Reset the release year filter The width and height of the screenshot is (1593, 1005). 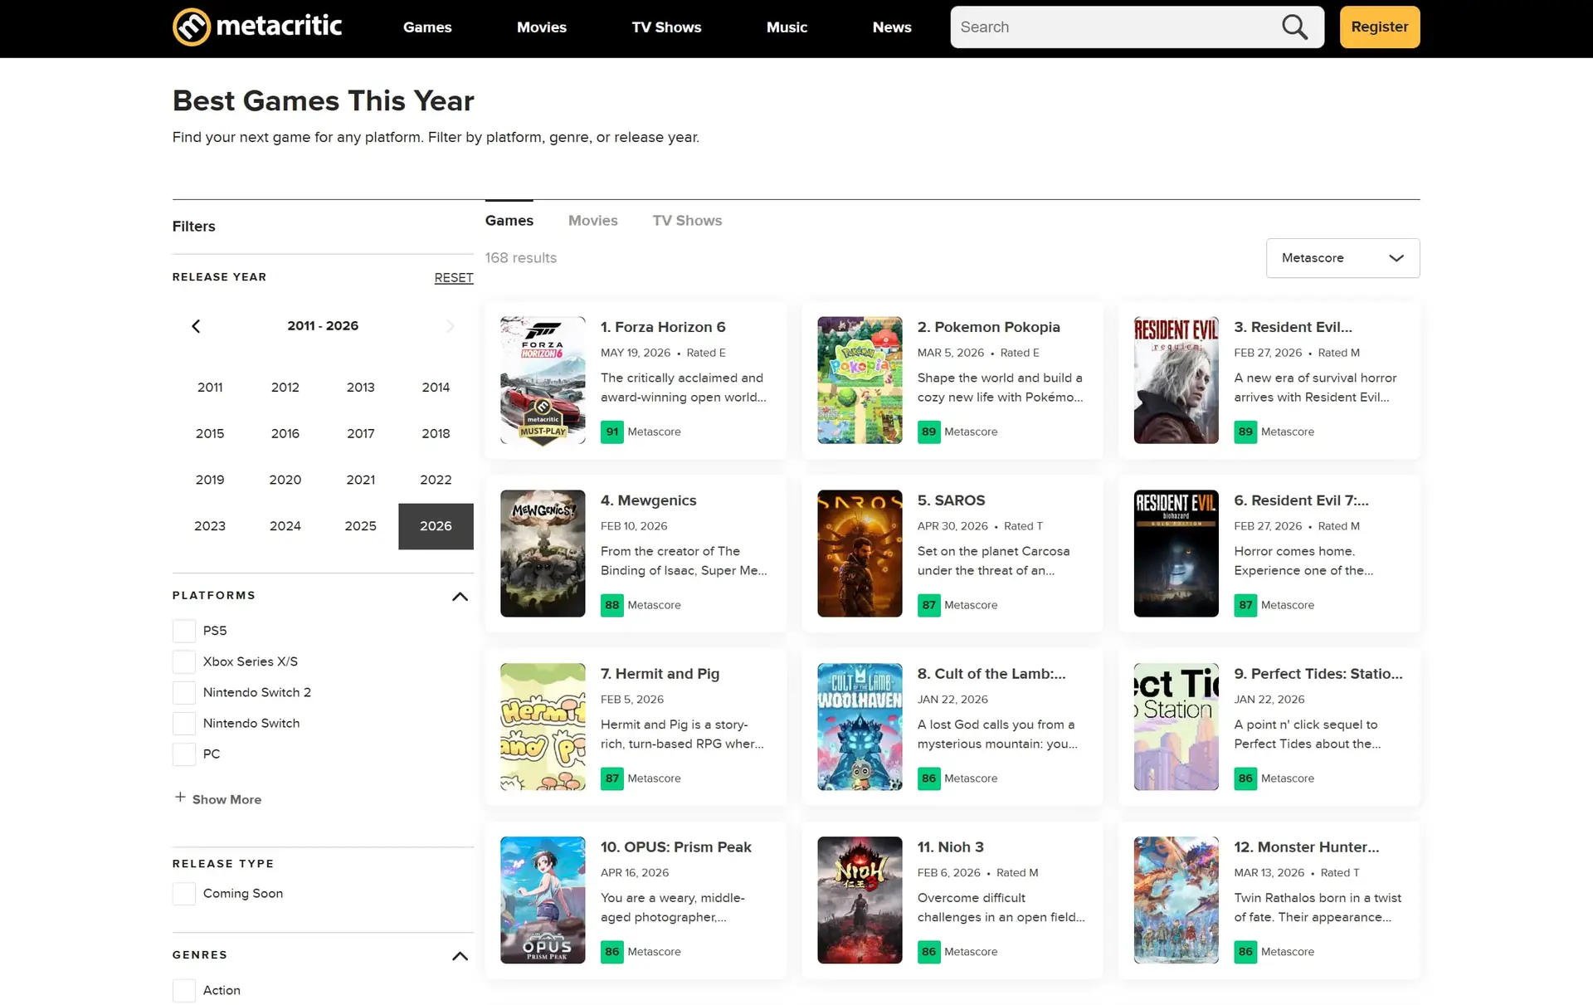tap(454, 278)
